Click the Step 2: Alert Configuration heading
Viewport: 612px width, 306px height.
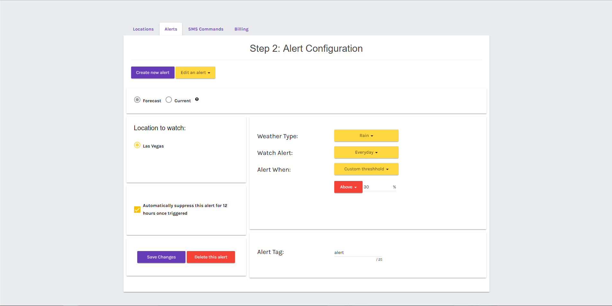click(x=306, y=49)
